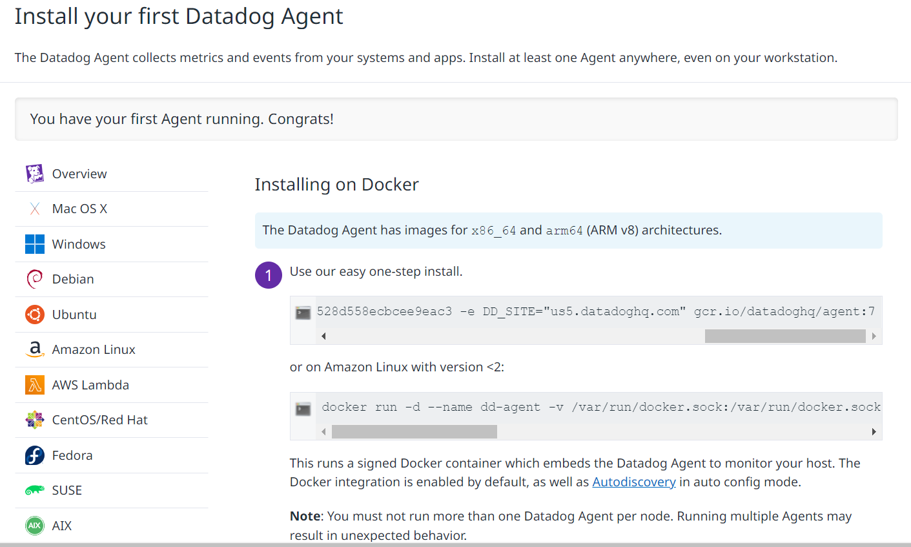Click the 'Installing on Docker' heading
Viewport: 911px width, 547px height.
coord(336,185)
